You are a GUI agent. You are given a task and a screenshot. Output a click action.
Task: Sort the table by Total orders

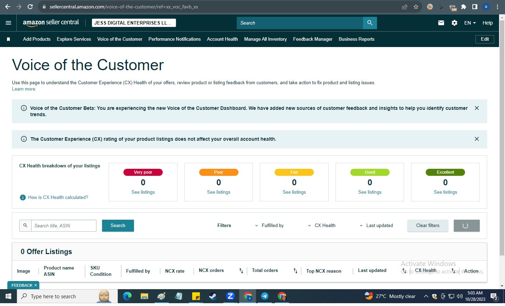(295, 271)
